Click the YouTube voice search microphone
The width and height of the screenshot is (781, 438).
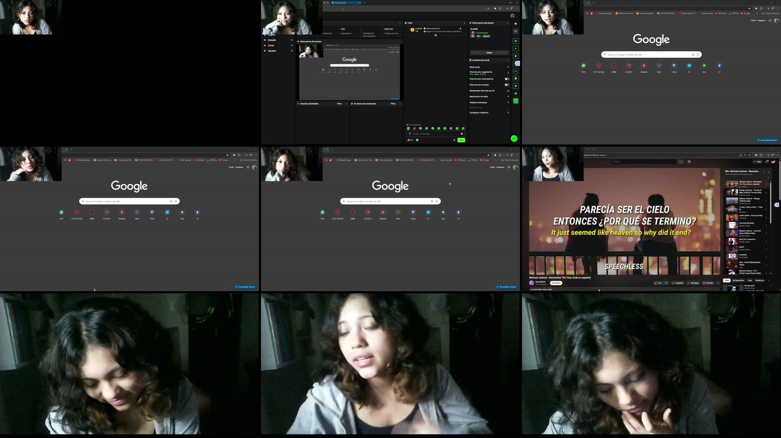[689, 162]
